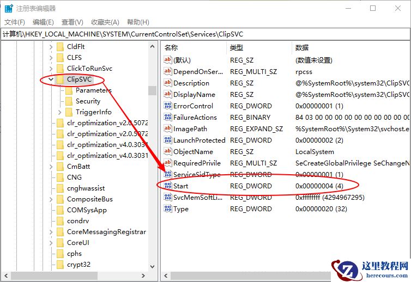Click values pane scroll left arrow
Image resolution: width=411 pixels, height=282 pixels.
click(166, 275)
